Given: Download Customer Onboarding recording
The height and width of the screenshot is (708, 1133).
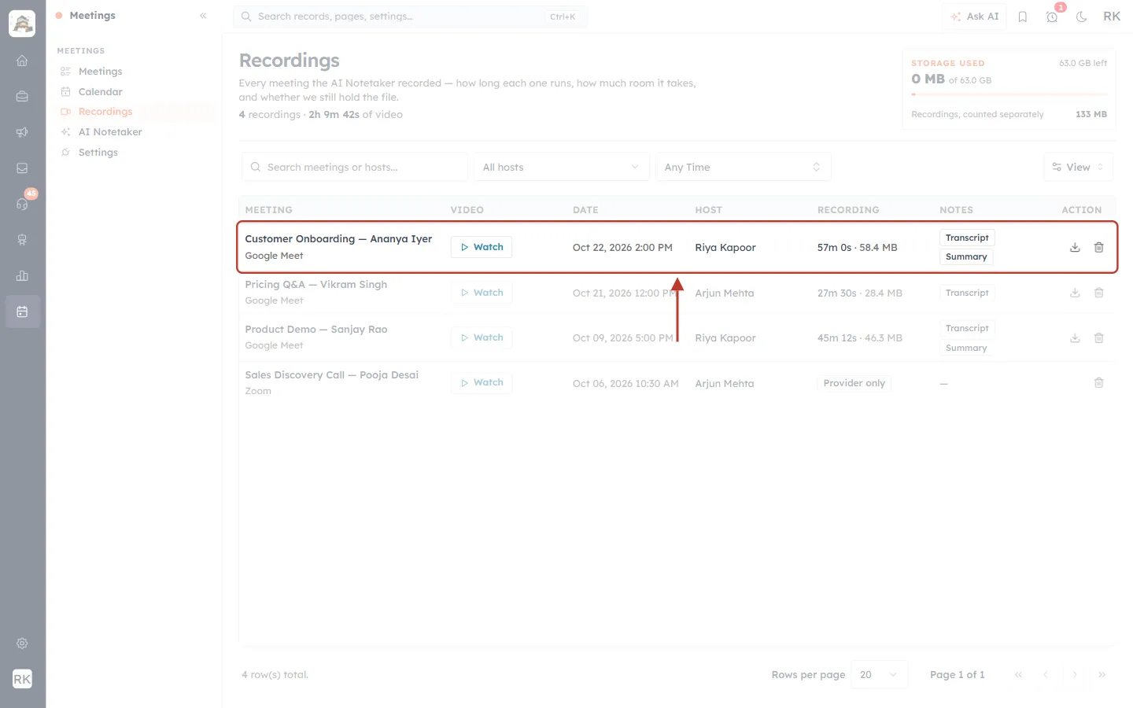Looking at the screenshot, I should point(1075,247).
